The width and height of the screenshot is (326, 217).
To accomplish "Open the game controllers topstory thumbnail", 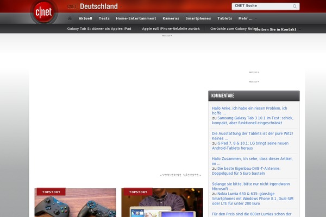I will click(x=76, y=203).
